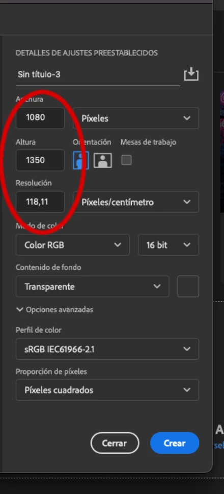Click the background color swatch
The height and width of the screenshot is (494, 224).
pyautogui.click(x=188, y=286)
